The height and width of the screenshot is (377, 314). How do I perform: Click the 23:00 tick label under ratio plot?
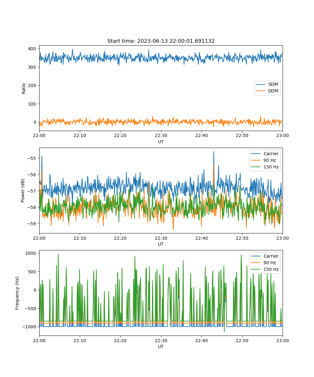coord(283,136)
